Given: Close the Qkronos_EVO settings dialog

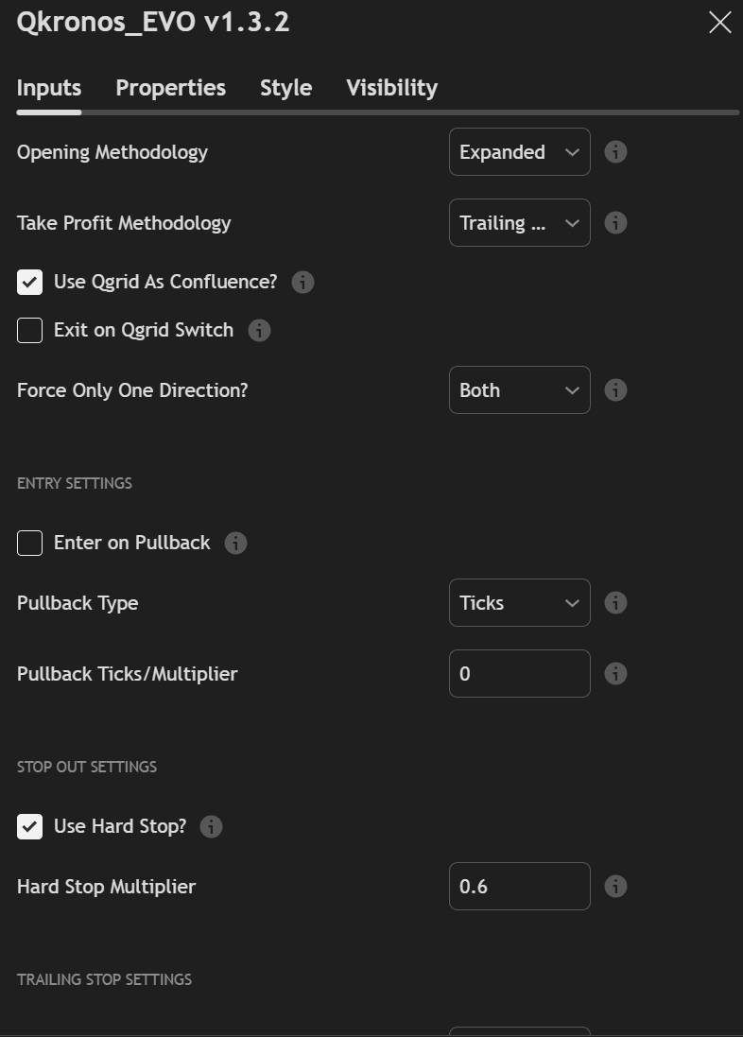Looking at the screenshot, I should tap(720, 23).
